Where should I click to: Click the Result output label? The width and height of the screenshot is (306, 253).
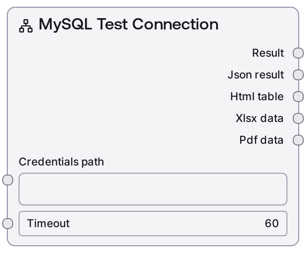[x=268, y=53]
